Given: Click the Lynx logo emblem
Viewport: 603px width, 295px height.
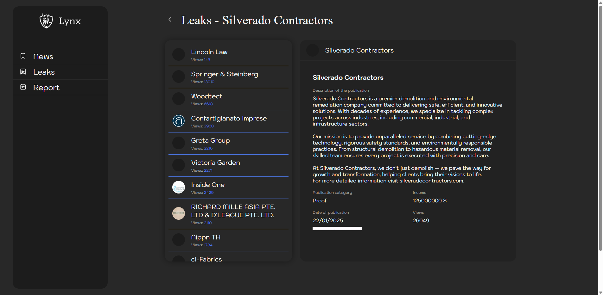Looking at the screenshot, I should [x=46, y=21].
